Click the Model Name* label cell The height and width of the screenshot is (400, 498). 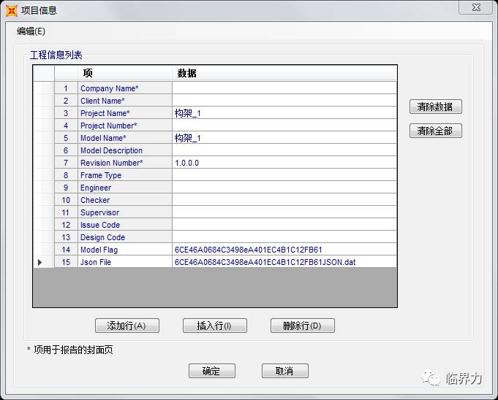coord(125,137)
